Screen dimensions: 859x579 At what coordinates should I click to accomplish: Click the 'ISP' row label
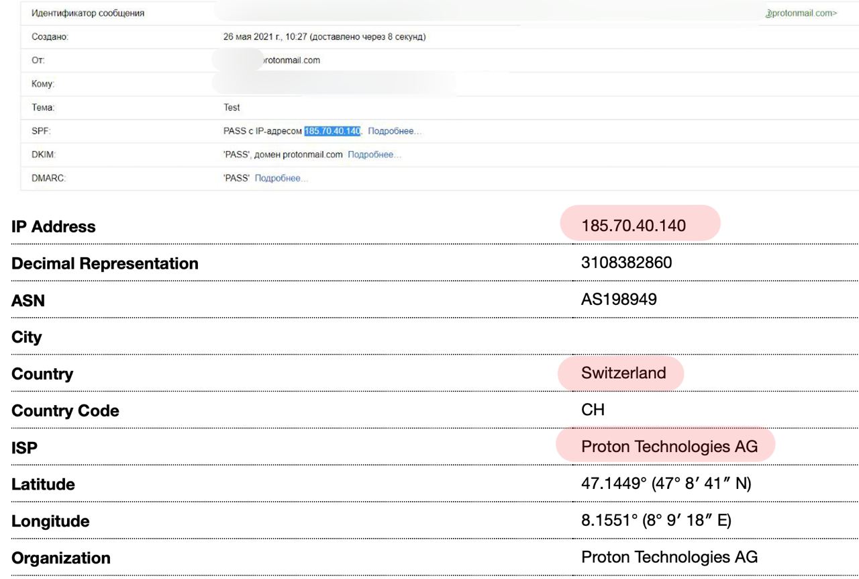point(24,448)
